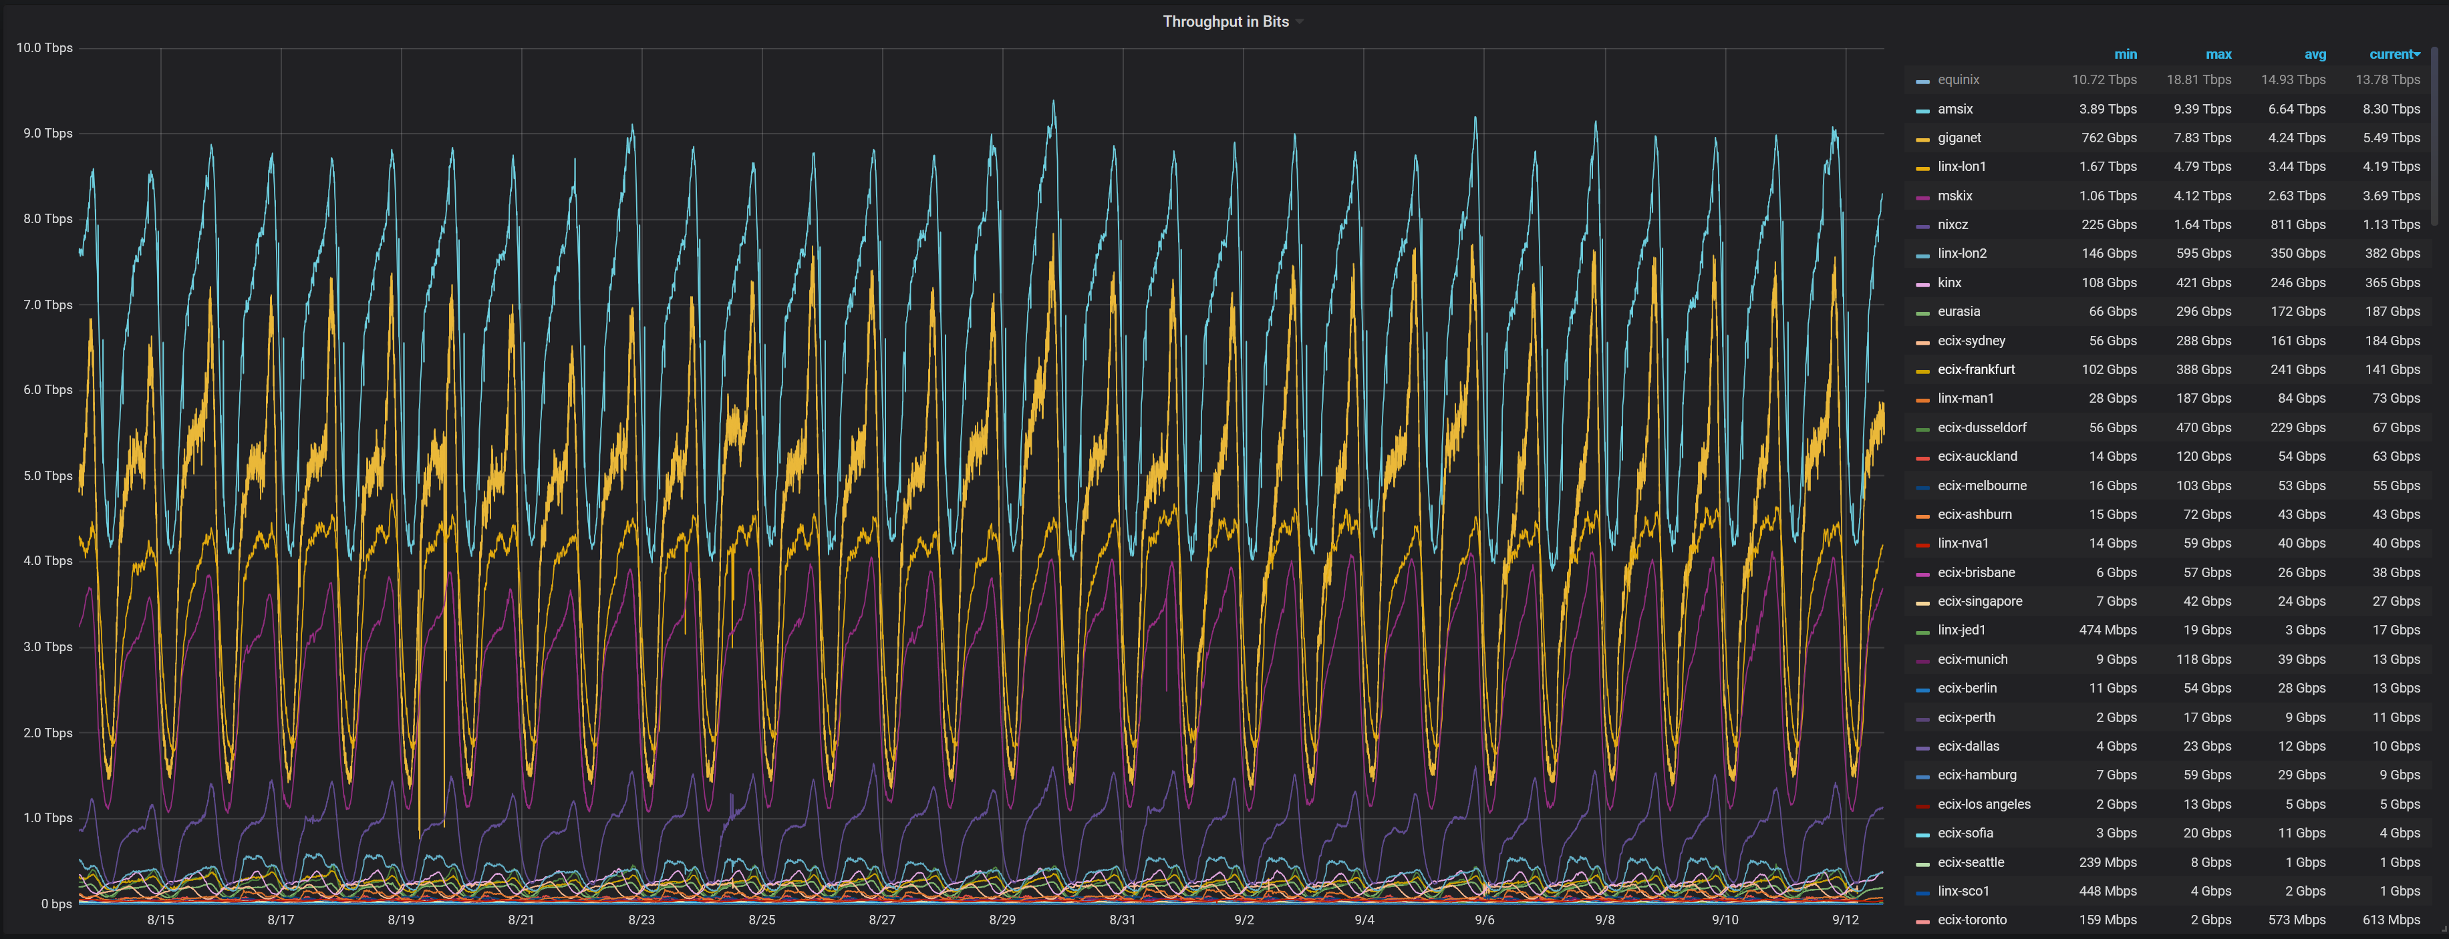Select the ecix-los angeles legend entry
Viewport: 2449px width, 939px height.
pos(1983,804)
